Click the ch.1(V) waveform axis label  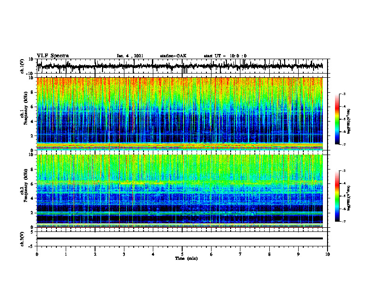click(22, 66)
